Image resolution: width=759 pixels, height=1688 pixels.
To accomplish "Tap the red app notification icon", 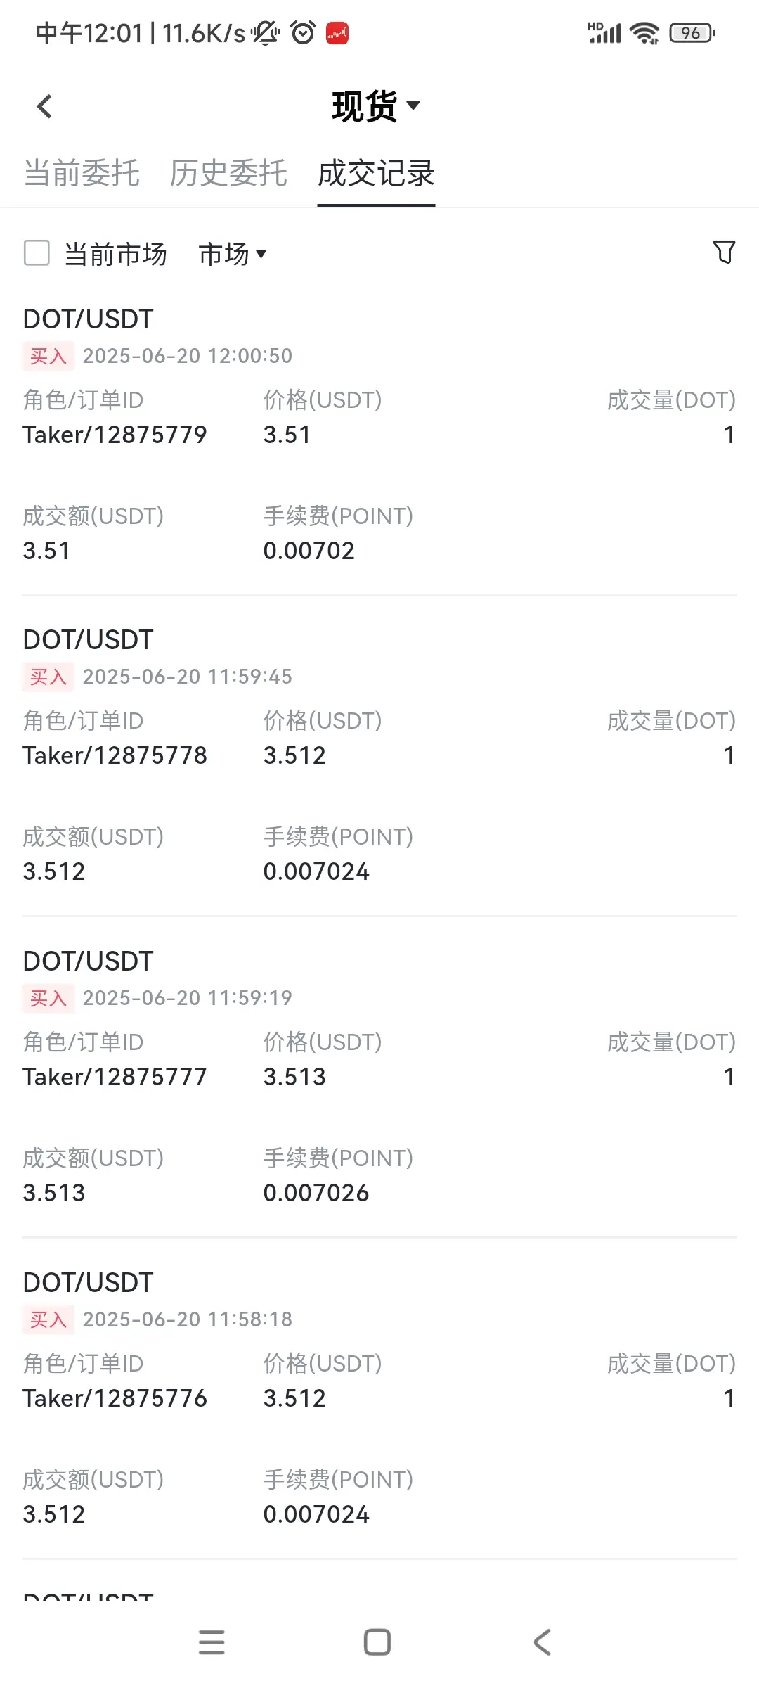I will click(x=337, y=33).
